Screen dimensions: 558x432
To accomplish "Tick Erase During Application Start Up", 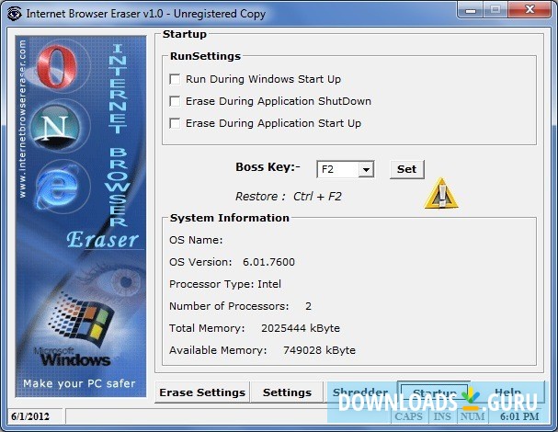I will 175,123.
